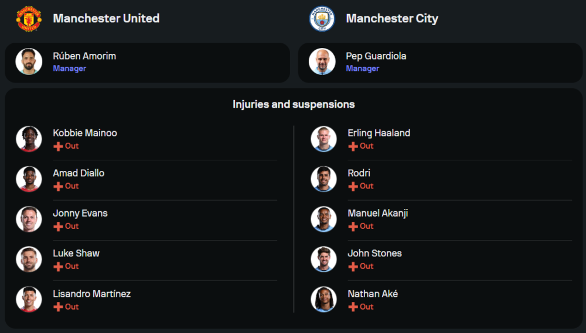Click the injury cross under Nathan Aké
The width and height of the screenshot is (586, 333).
click(353, 307)
